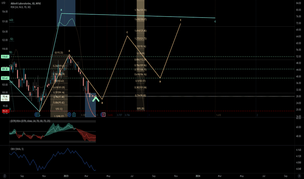Click the 136.00 price axis value
Image resolution: width=304 pixels, height=179 pixels.
click(x=5, y=12)
